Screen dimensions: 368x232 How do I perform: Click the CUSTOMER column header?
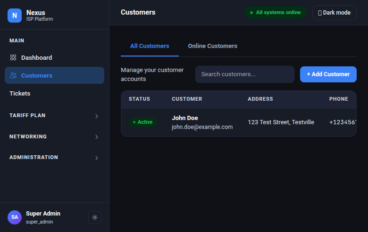coord(187,99)
